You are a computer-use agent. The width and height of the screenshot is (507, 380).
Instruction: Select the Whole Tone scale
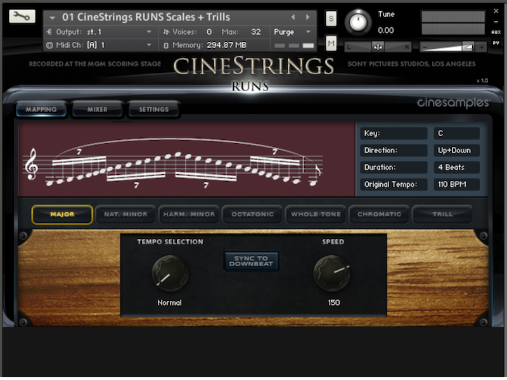(316, 214)
